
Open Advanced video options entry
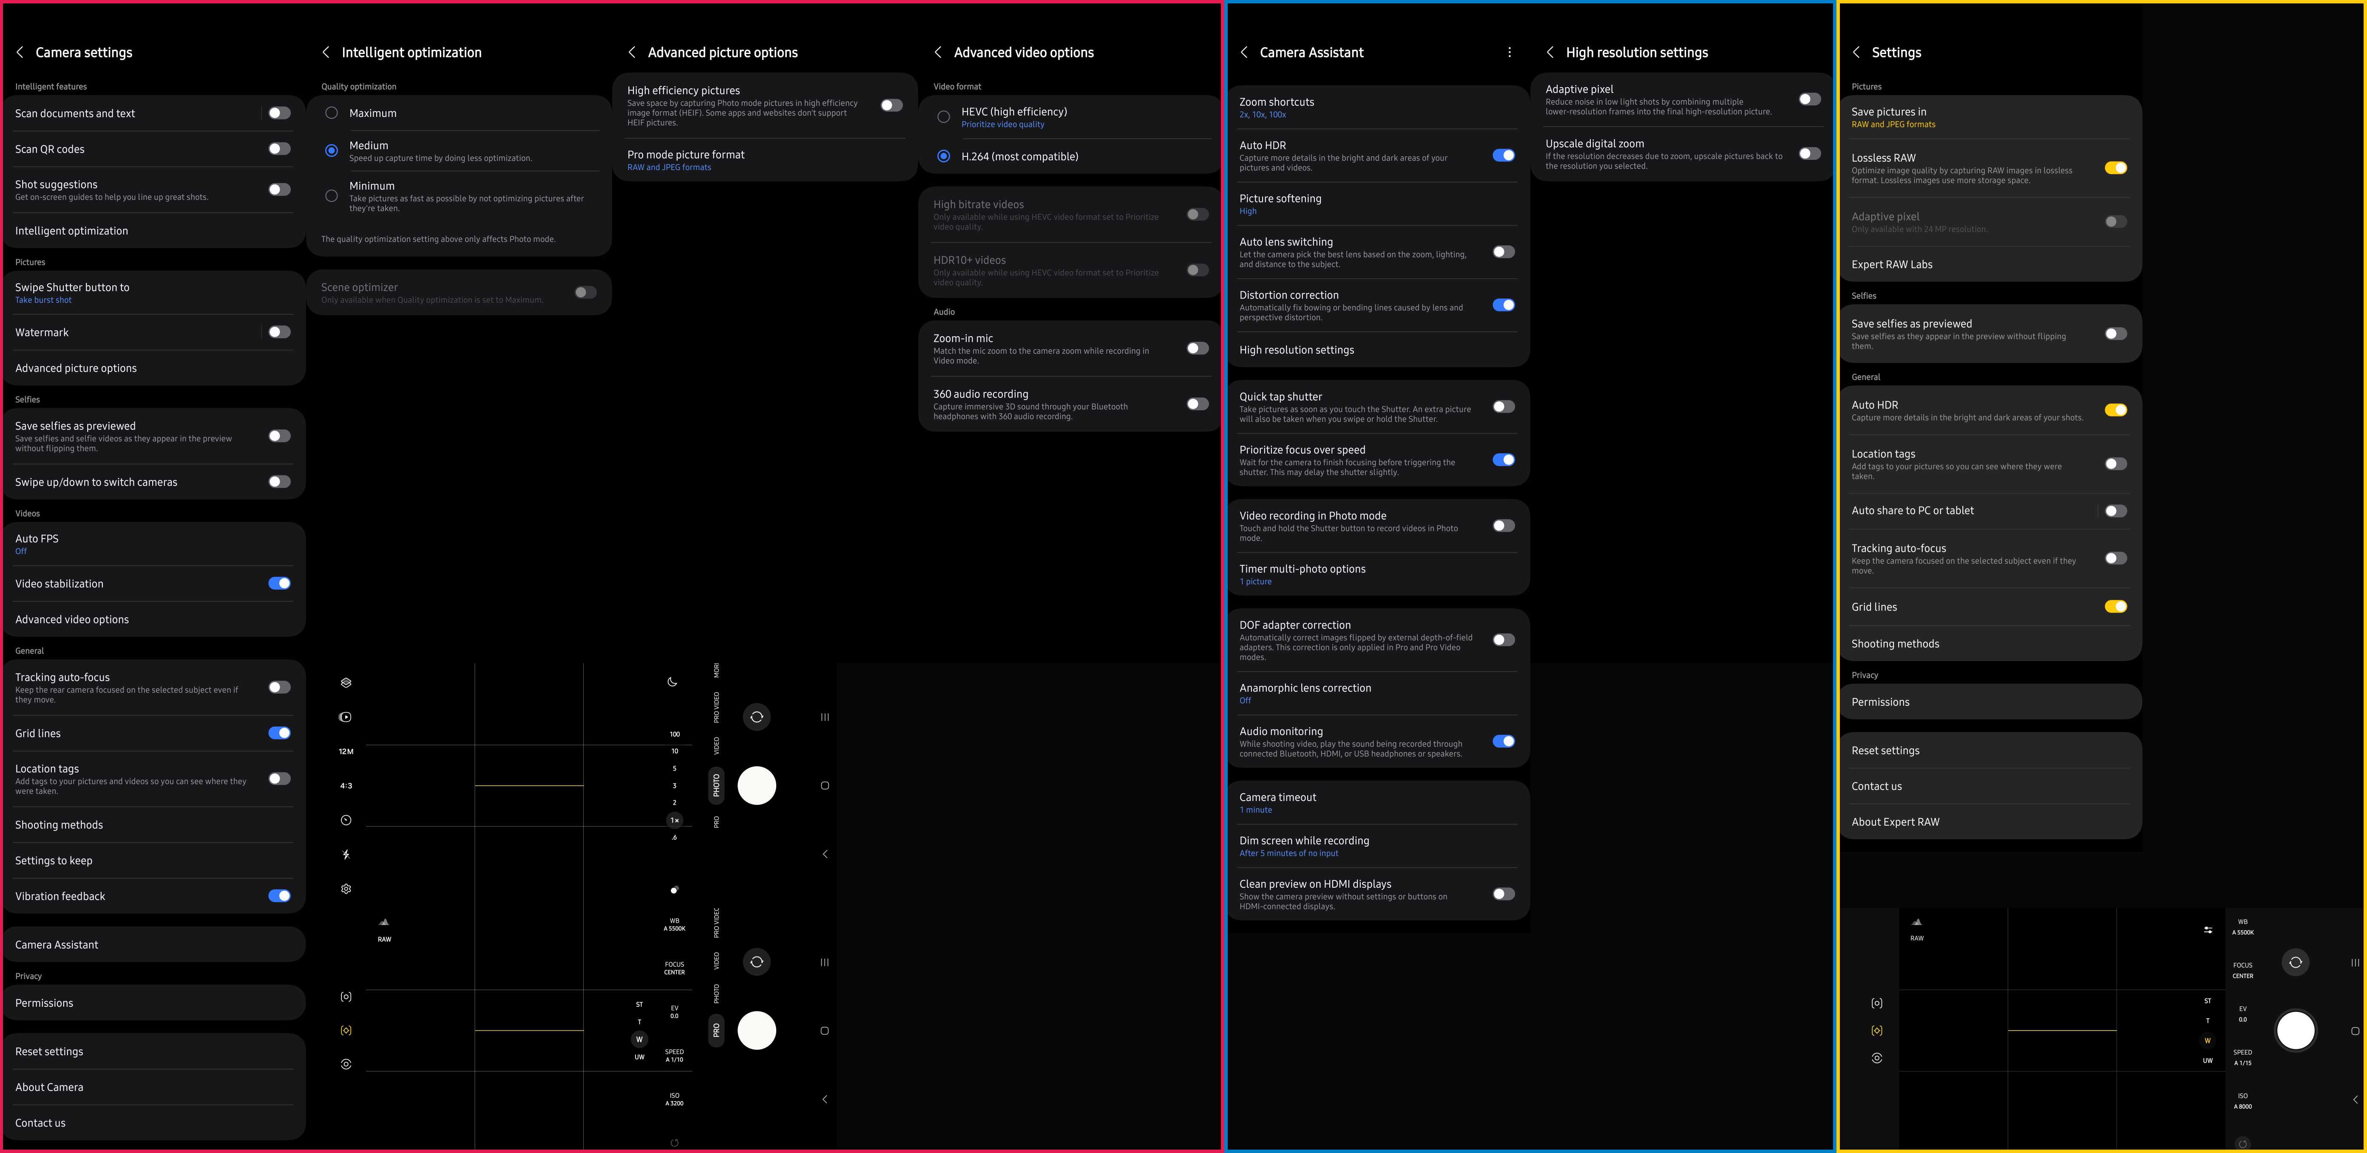153,619
